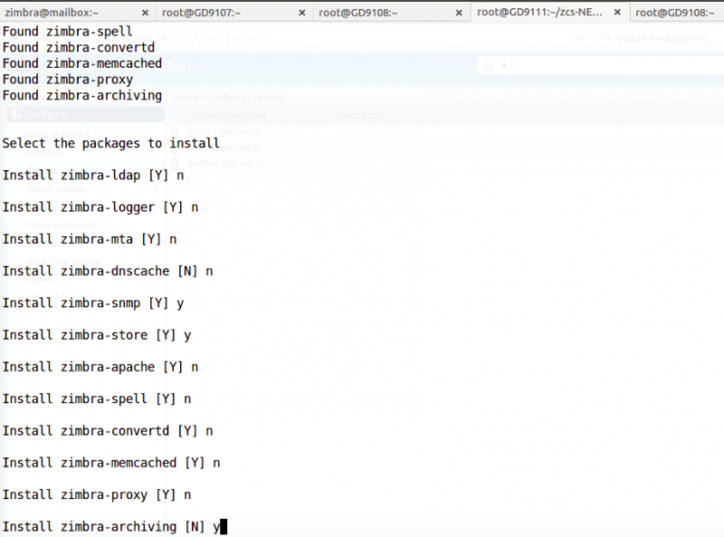Close the middle root@GD9108 tab
Image resolution: width=724 pixels, height=537 pixels.
[459, 13]
